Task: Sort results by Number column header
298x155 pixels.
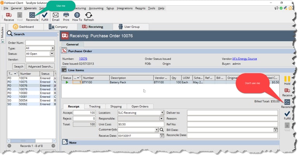Action: point(29,74)
